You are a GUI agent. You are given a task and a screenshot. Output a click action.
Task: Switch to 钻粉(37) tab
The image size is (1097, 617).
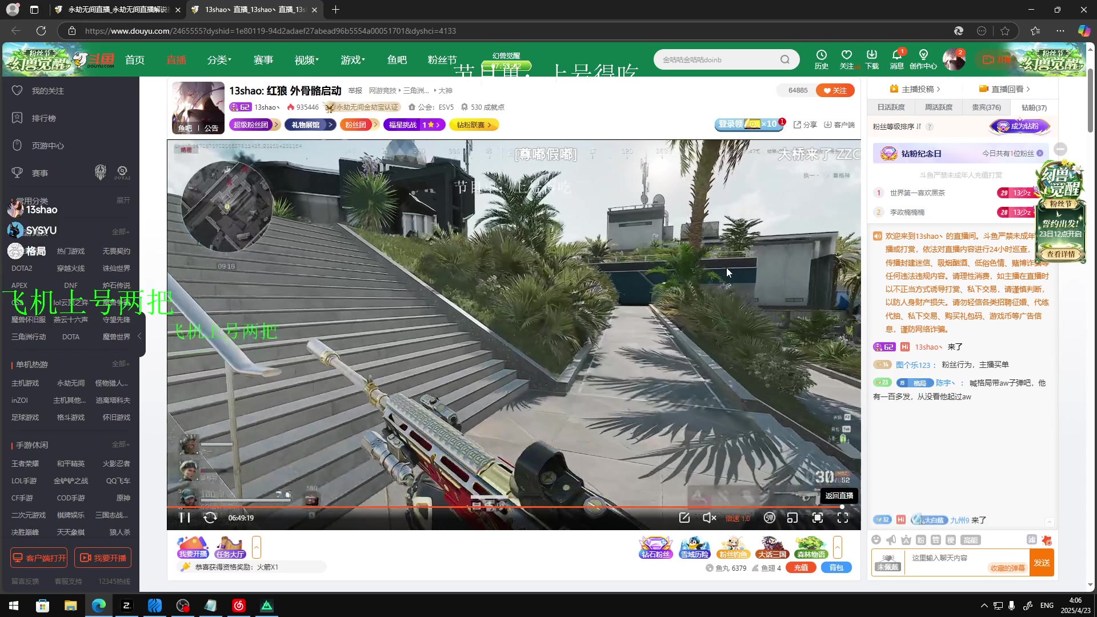(x=1034, y=107)
